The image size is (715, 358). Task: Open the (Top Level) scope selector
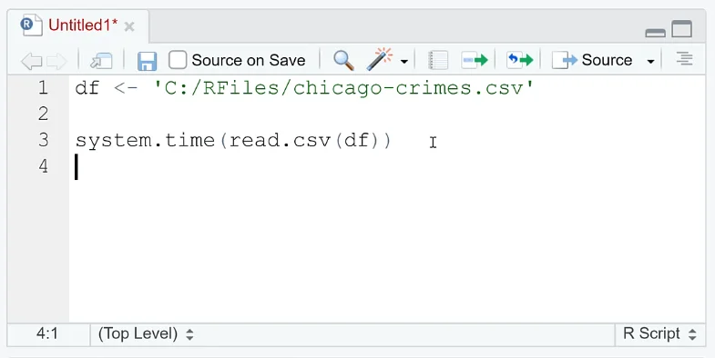(x=146, y=333)
